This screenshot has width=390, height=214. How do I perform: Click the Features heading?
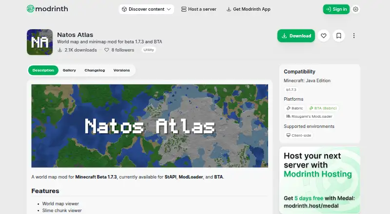[x=45, y=191]
